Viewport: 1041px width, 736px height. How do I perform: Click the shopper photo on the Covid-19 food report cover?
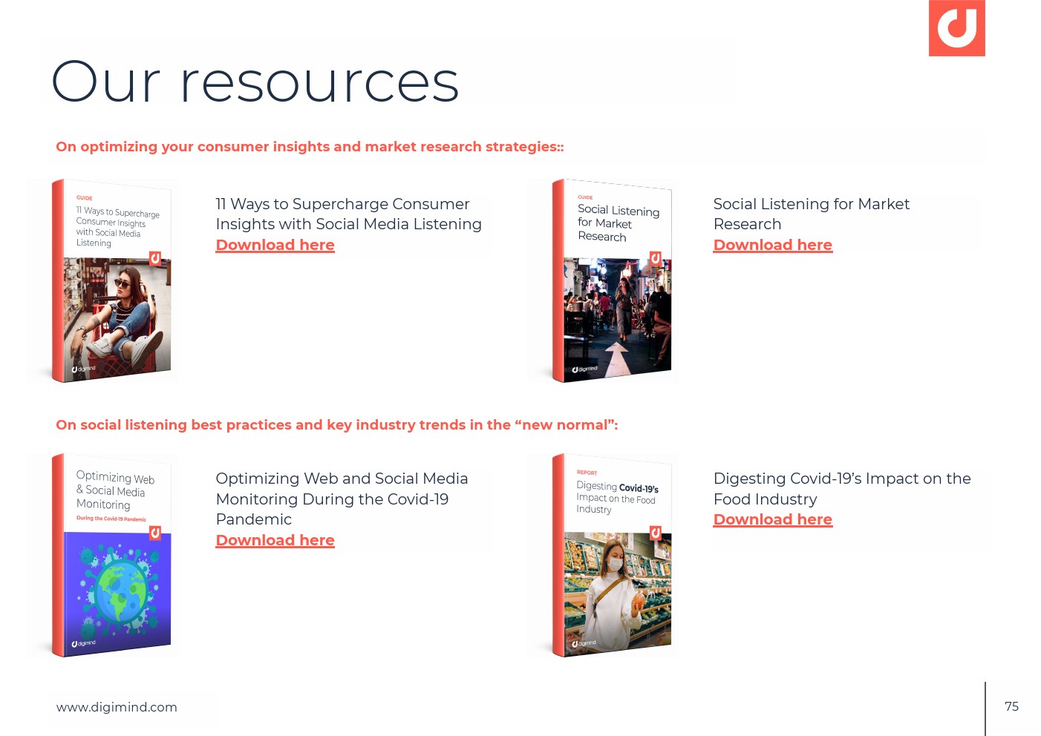point(616,590)
